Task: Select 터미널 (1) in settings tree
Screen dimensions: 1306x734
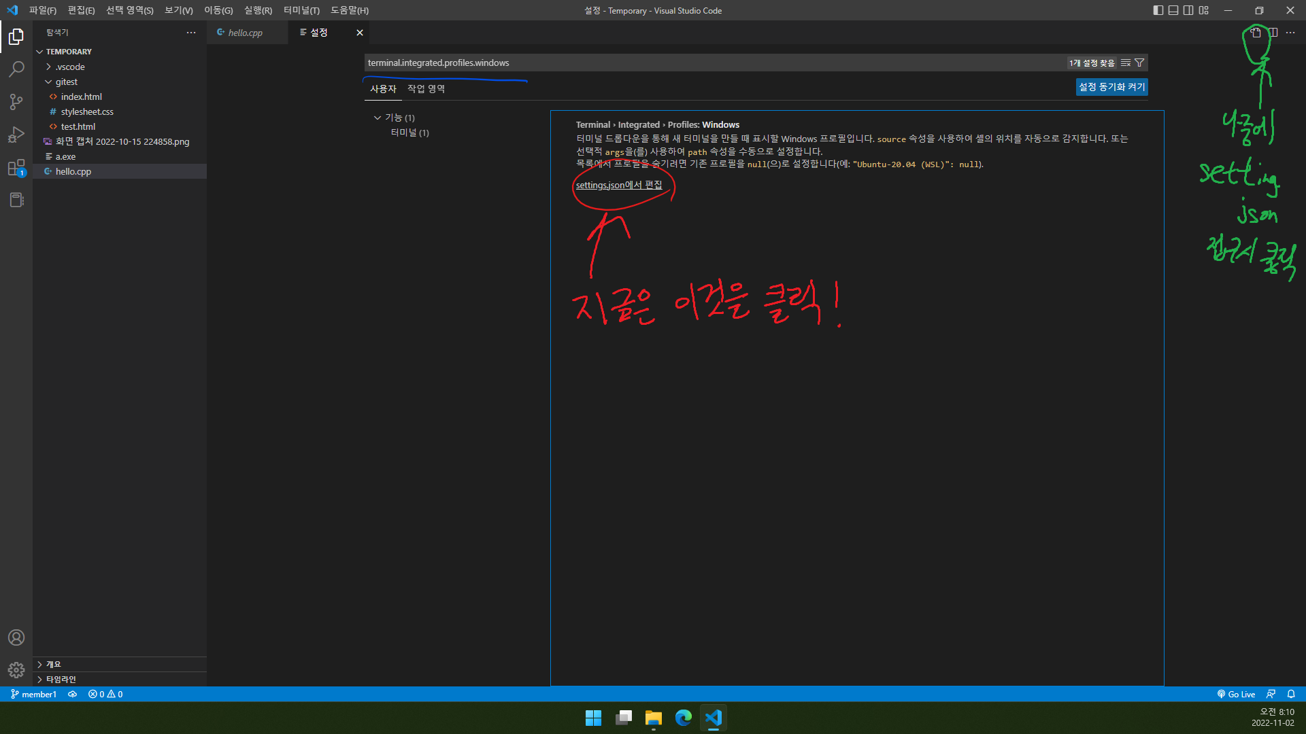Action: (410, 133)
